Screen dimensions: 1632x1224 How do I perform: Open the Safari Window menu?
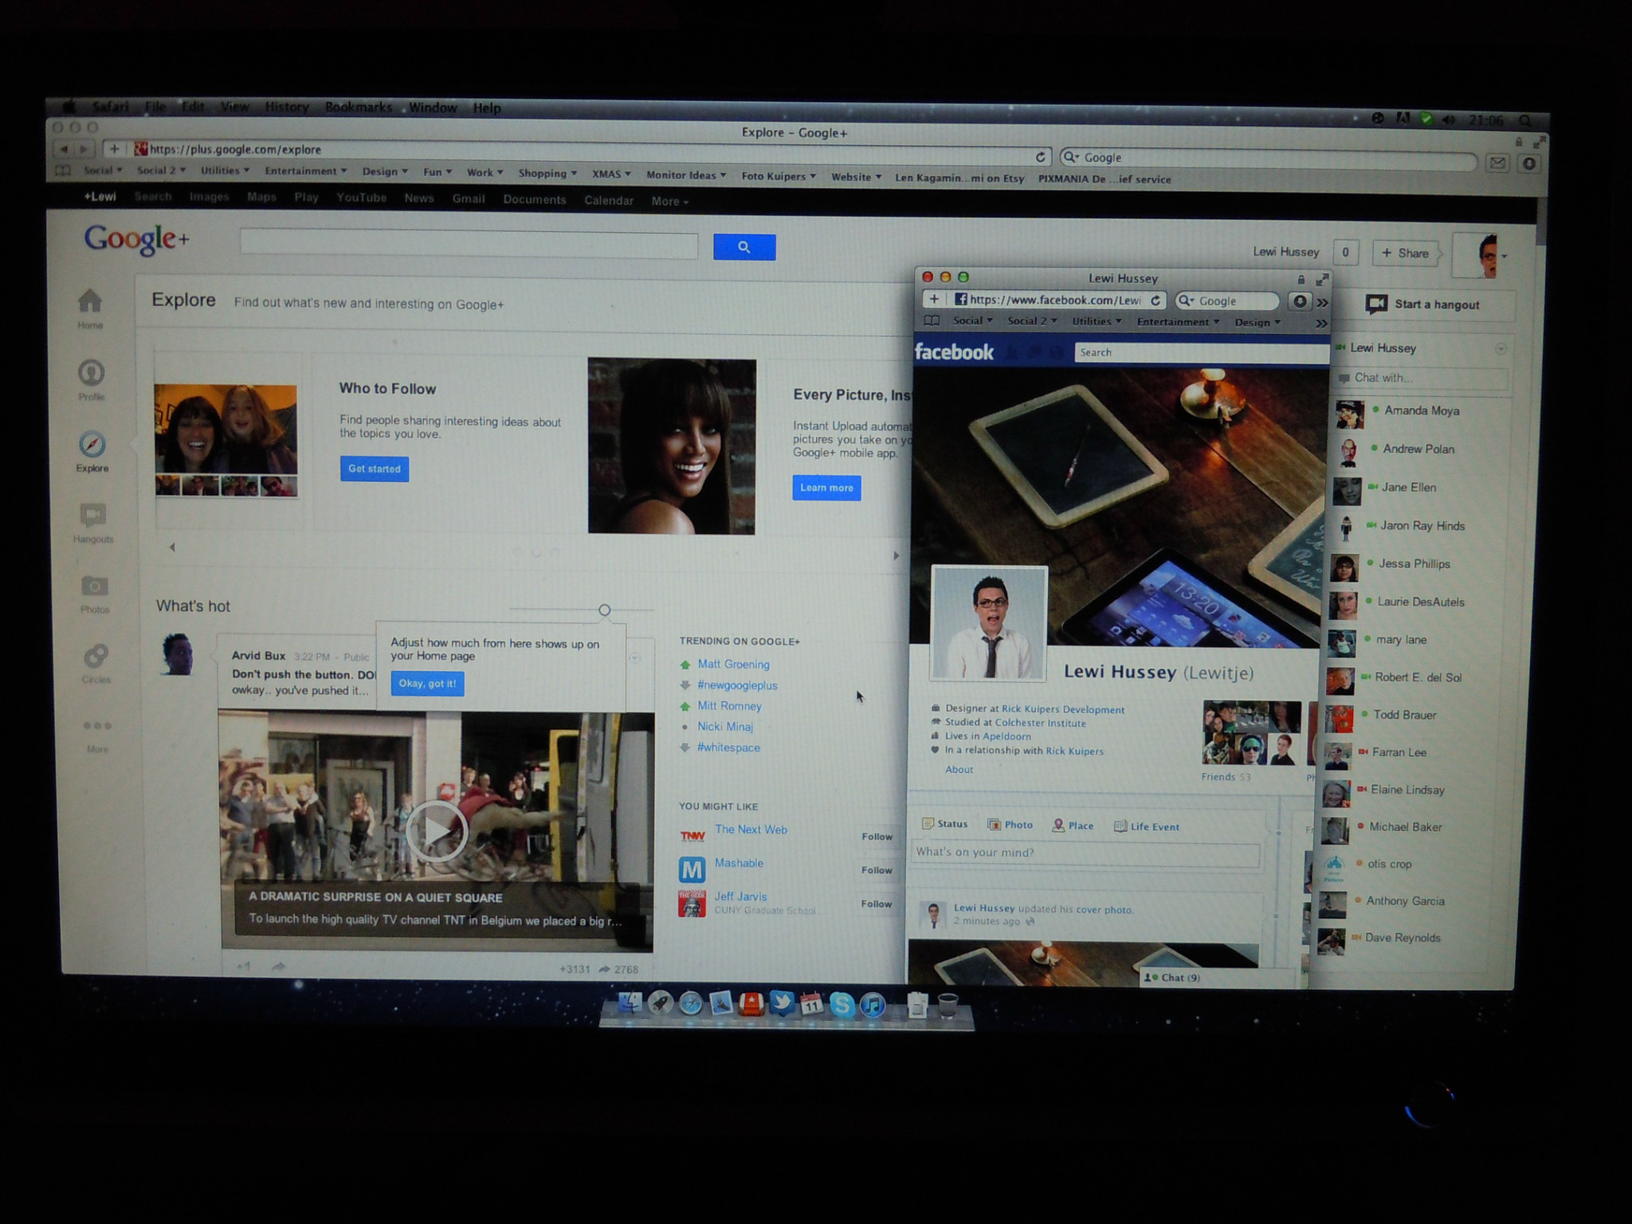[x=433, y=108]
